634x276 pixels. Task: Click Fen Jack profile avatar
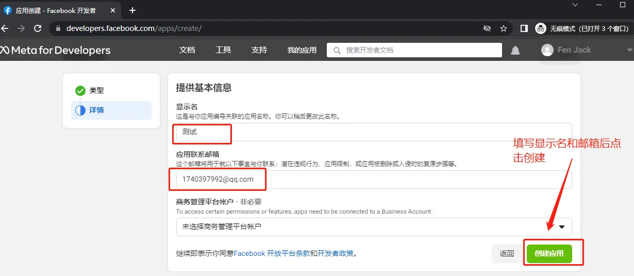point(547,50)
